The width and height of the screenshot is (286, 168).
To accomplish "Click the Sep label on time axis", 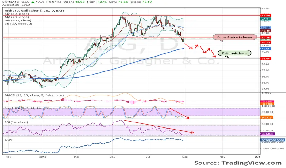I will 185,157.
